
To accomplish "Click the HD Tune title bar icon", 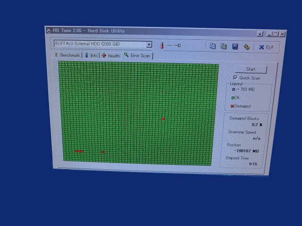I will tap(49, 30).
